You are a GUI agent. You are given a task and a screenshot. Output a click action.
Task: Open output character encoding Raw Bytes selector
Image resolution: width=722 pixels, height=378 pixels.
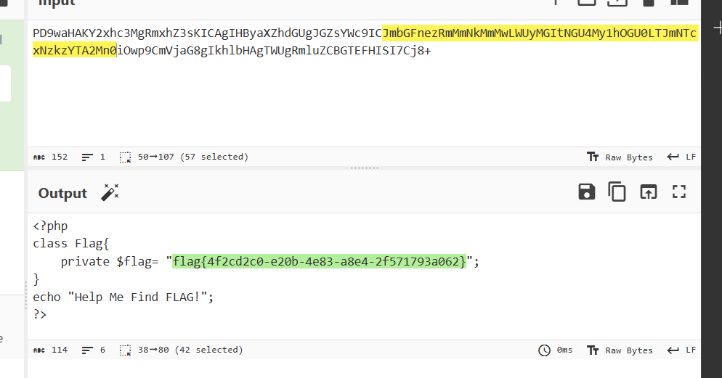(620, 350)
